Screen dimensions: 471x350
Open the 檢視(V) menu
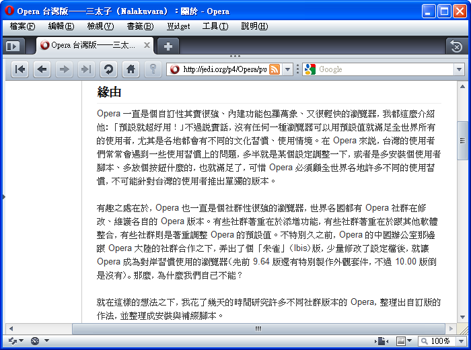100,26
